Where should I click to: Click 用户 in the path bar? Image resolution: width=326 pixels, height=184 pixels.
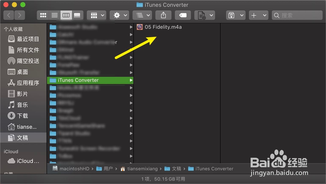[104, 169]
